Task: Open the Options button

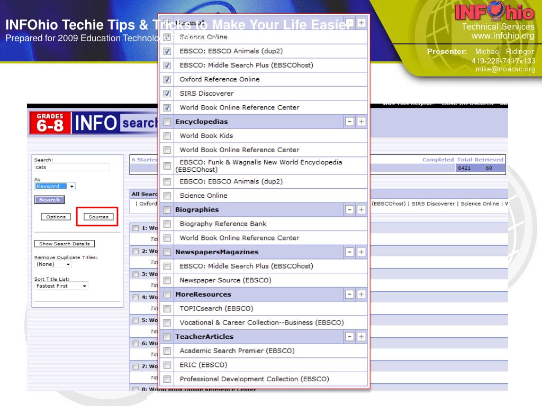Action: [x=56, y=217]
